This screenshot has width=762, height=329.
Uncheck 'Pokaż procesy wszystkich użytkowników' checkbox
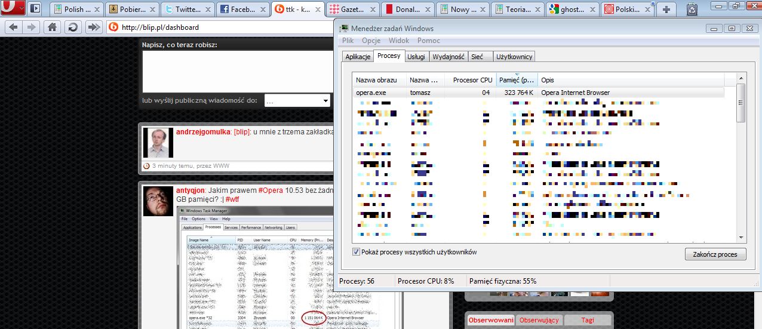[x=357, y=252]
